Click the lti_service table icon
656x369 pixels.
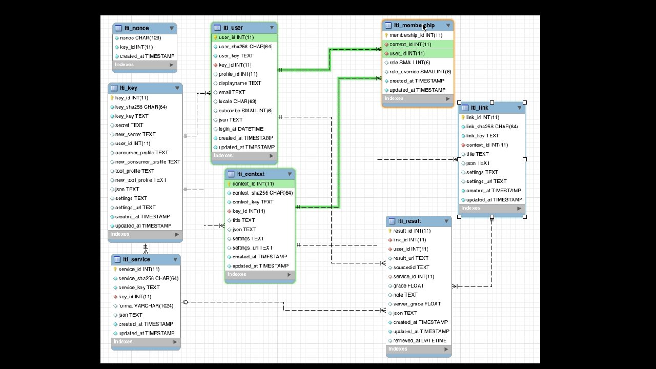coord(117,259)
